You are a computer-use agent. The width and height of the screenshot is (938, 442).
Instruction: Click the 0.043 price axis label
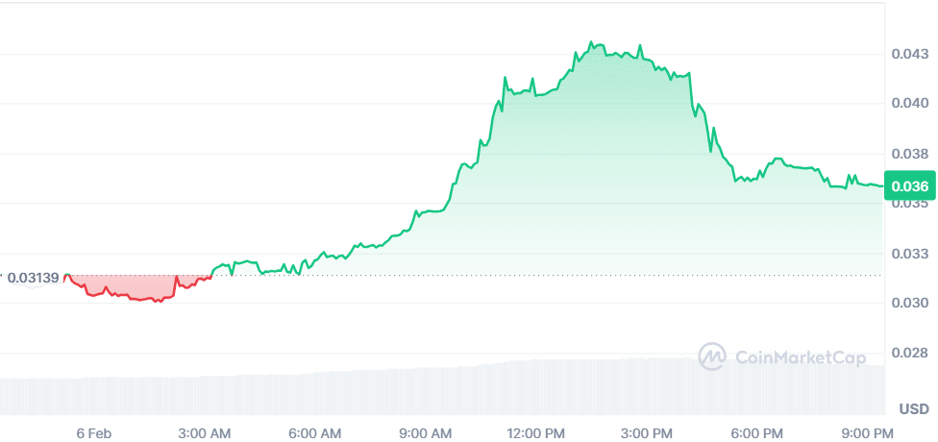click(908, 54)
